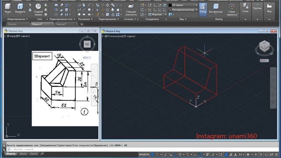Click the Гладкий объект smooth mesh tool
Viewport: 281px width, 158px height.
coord(38,10)
